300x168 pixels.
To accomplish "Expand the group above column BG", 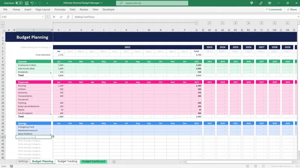I will click(235, 23).
